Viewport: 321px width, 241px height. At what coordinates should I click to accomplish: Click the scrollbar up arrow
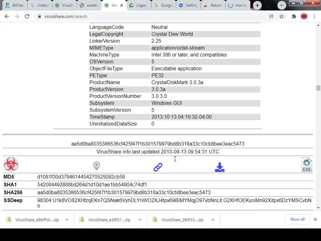(x=318, y=25)
